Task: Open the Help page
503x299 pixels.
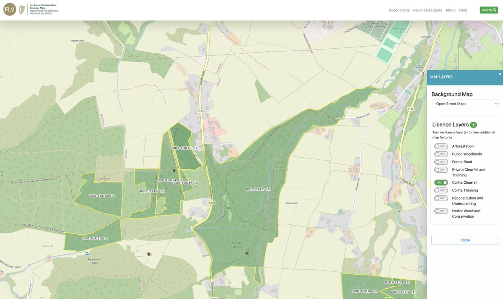Action: coord(463,10)
